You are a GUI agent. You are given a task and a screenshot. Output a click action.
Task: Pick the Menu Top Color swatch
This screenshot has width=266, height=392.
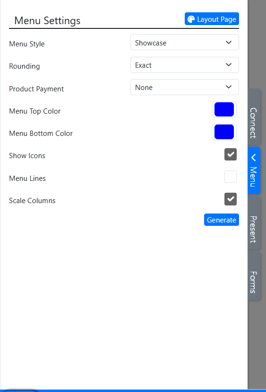(x=224, y=109)
